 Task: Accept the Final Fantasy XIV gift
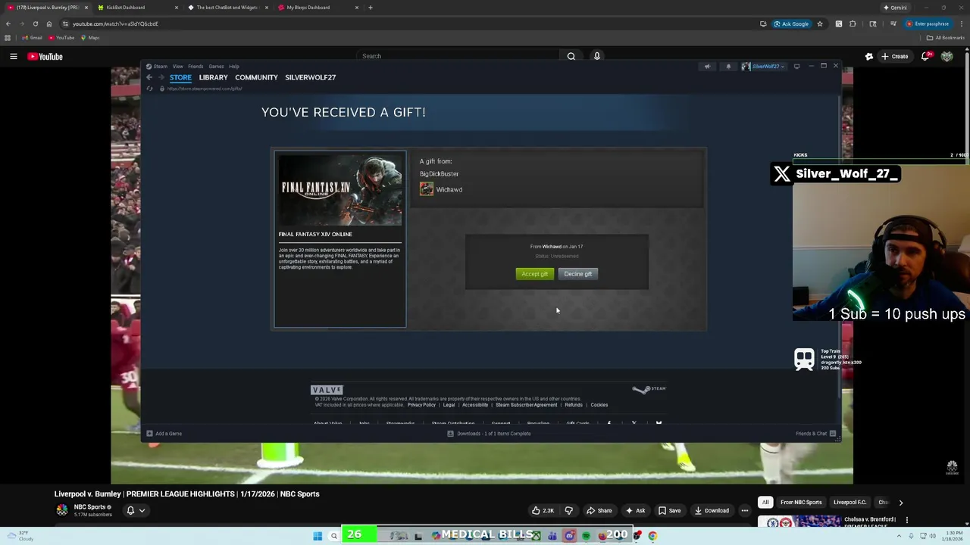click(x=535, y=274)
